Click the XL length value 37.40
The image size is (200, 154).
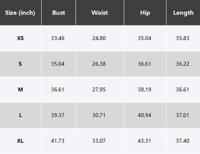[182, 141]
